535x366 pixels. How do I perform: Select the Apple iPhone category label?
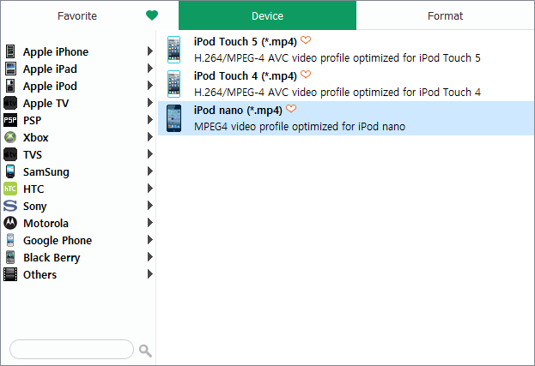tap(56, 52)
